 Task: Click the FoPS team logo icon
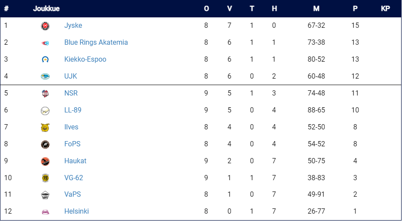coord(45,144)
